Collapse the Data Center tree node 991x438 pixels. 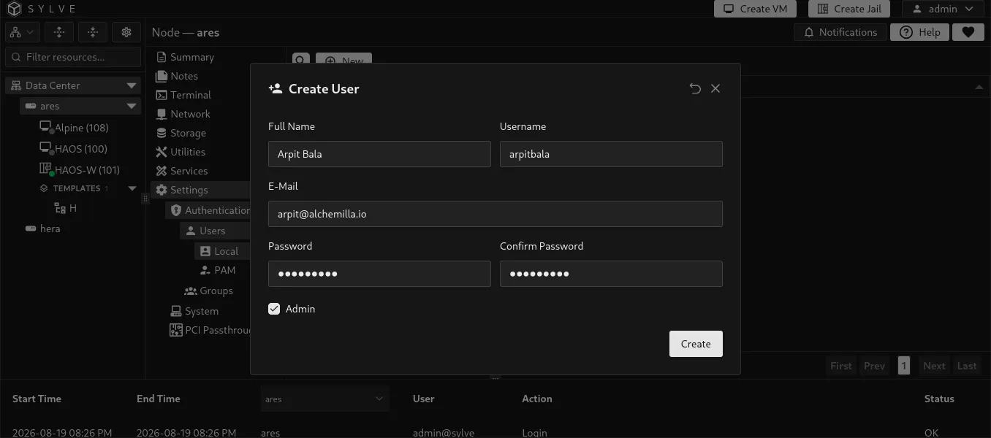pyautogui.click(x=132, y=85)
